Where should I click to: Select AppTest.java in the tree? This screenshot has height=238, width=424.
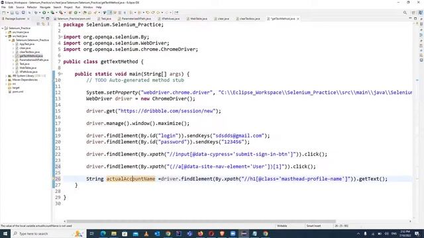click(x=26, y=44)
